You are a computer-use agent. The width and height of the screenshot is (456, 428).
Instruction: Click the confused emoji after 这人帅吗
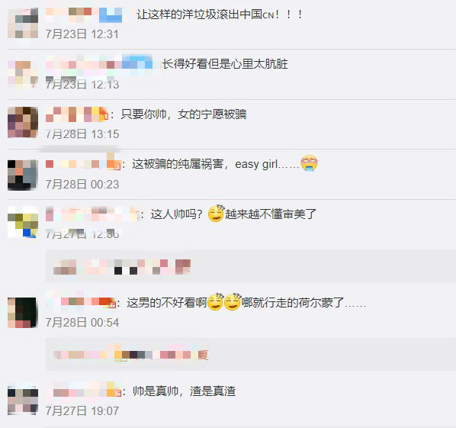point(217,214)
